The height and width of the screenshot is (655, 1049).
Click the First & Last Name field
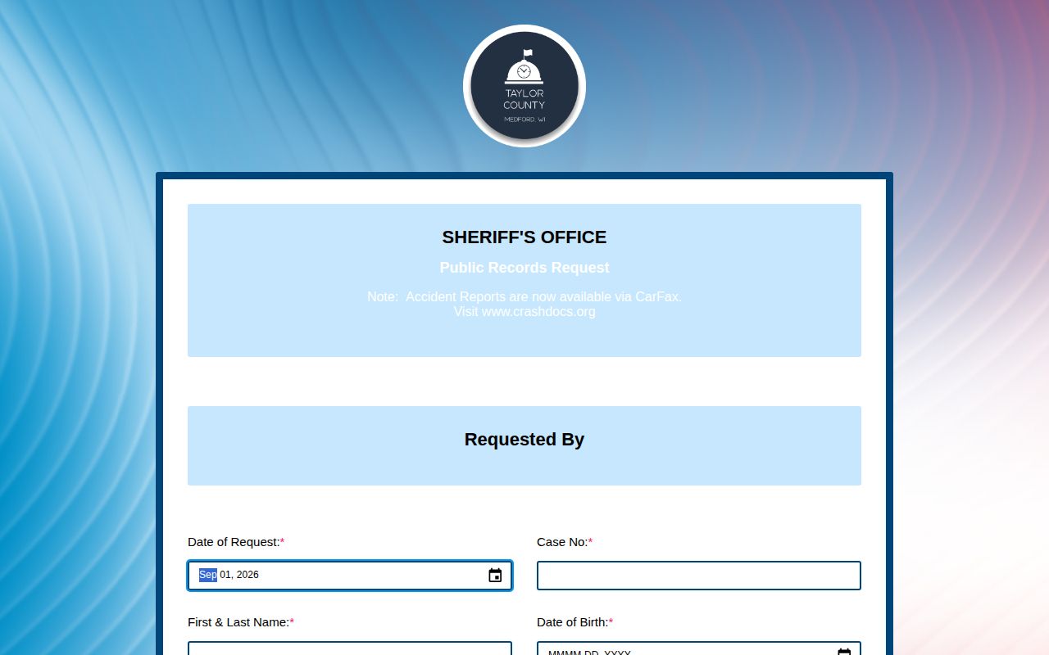click(350, 648)
